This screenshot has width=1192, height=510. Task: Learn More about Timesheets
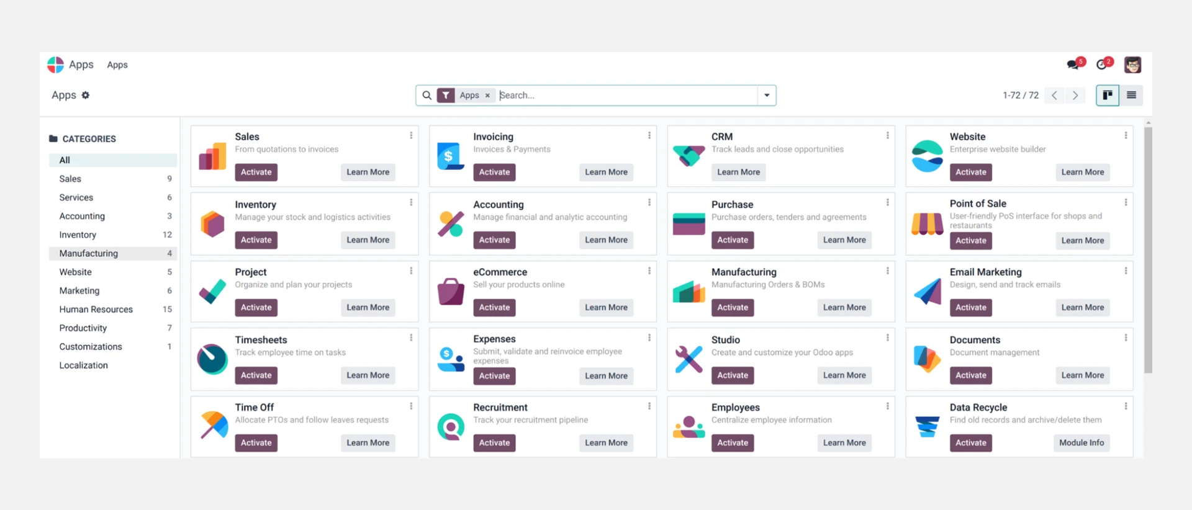[x=368, y=375]
